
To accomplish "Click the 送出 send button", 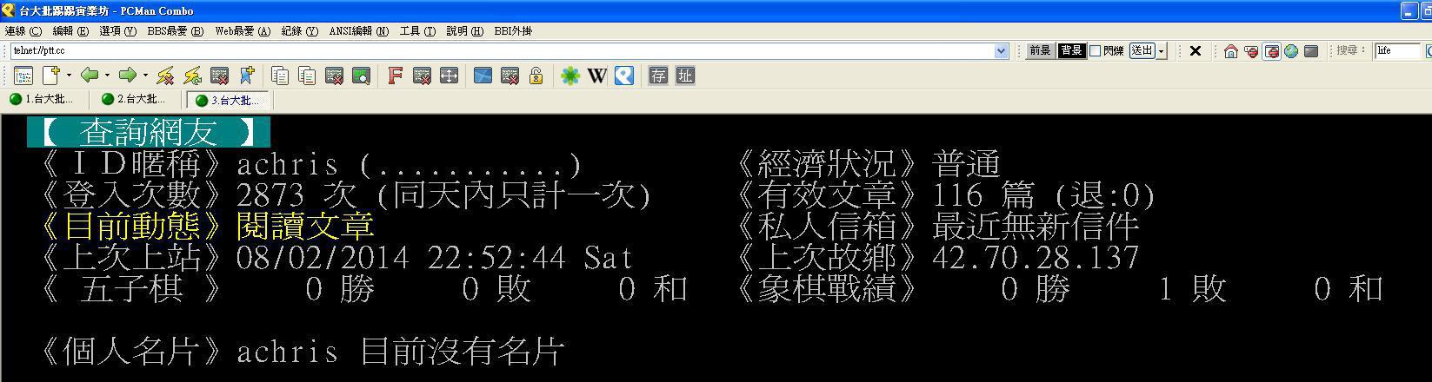I will click(x=1142, y=51).
